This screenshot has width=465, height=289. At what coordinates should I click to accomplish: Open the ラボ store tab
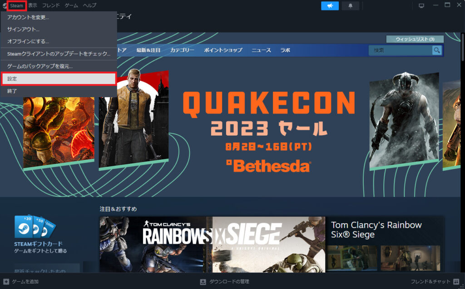pos(285,50)
